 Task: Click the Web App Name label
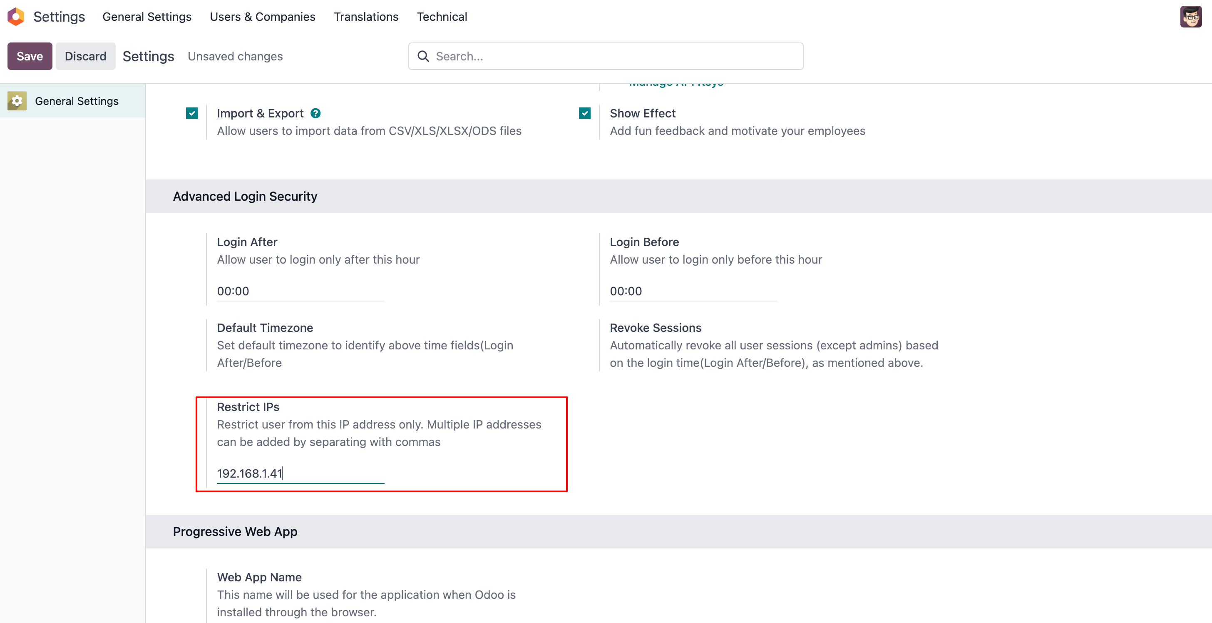259,577
